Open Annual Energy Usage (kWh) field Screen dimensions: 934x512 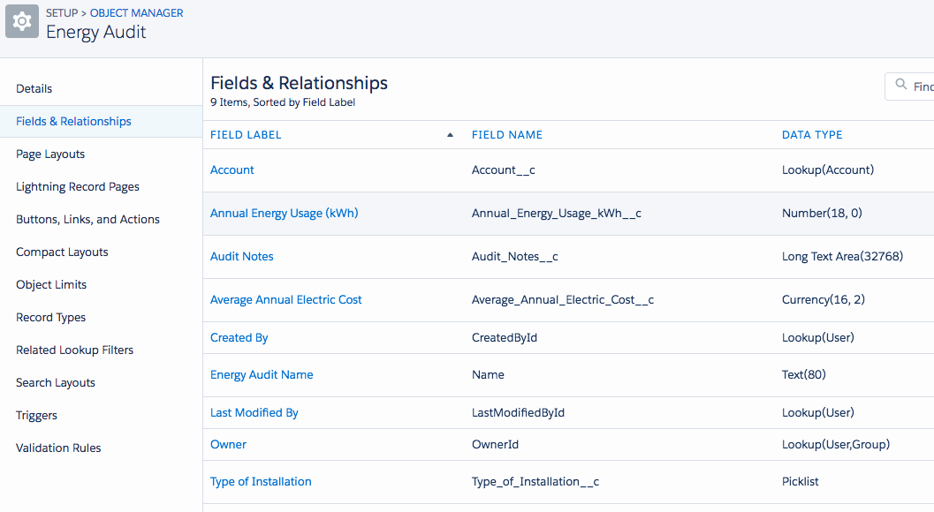tap(284, 213)
